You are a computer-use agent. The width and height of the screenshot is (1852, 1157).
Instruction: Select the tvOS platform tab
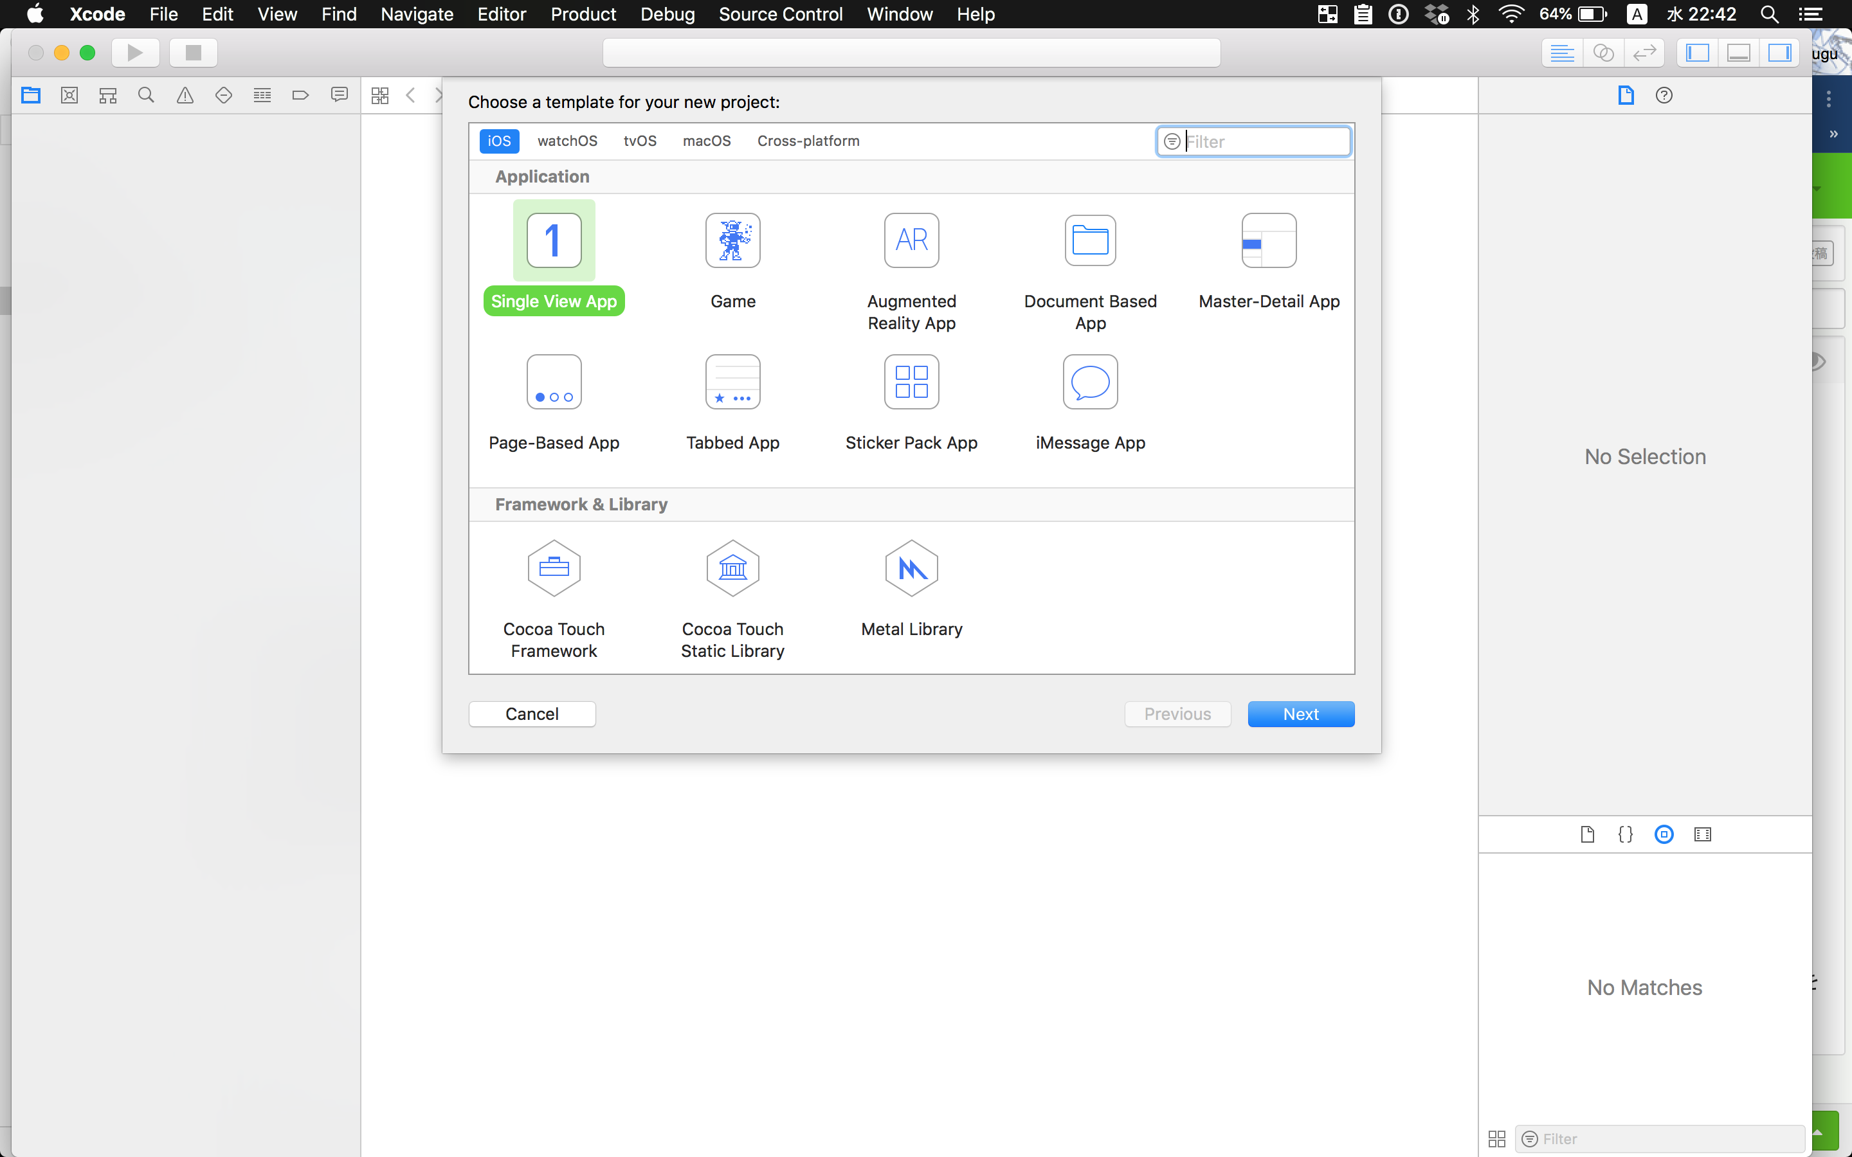pyautogui.click(x=640, y=140)
